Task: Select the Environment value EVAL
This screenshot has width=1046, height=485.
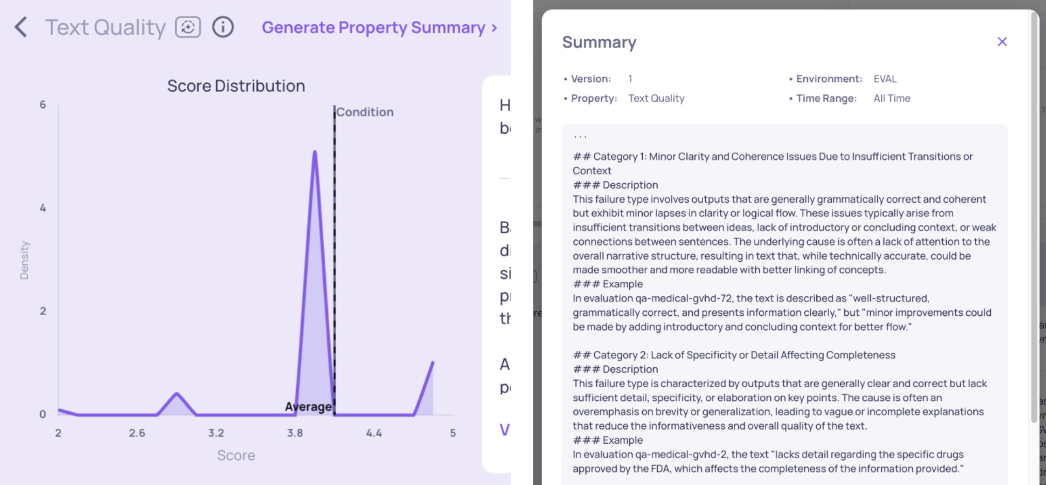Action: pyautogui.click(x=885, y=79)
